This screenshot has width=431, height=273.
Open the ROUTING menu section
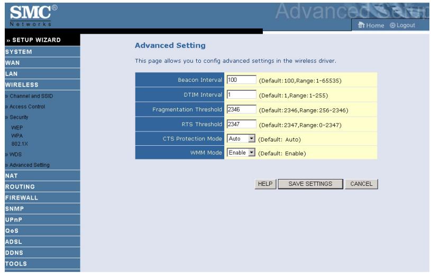pyautogui.click(x=42, y=186)
